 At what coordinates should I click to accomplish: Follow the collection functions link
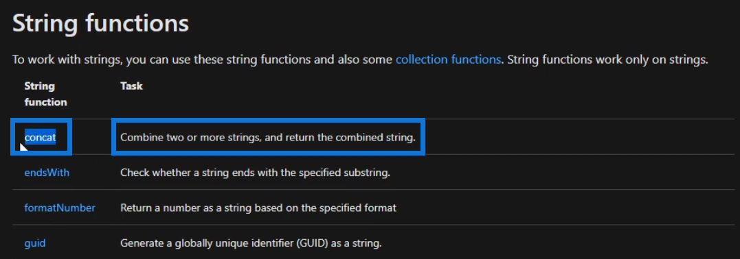(x=448, y=60)
